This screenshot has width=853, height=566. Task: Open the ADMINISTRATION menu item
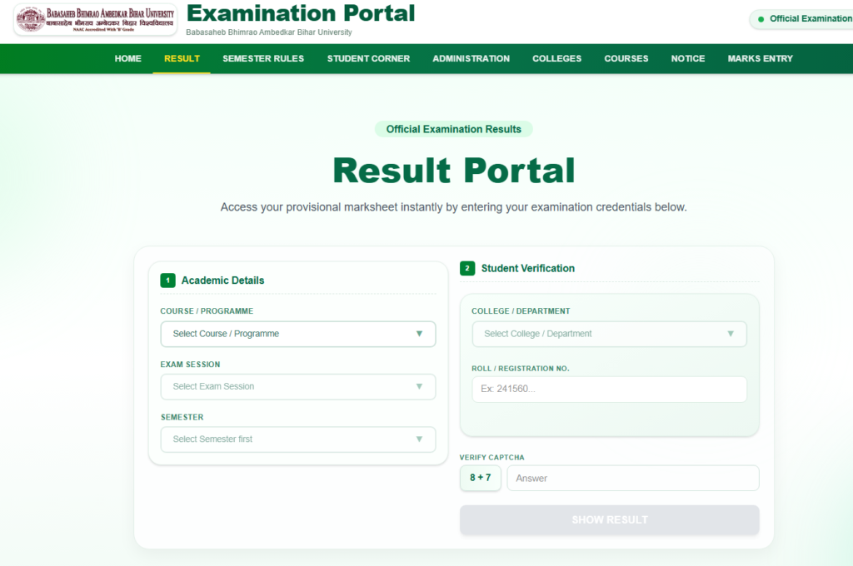[471, 59]
